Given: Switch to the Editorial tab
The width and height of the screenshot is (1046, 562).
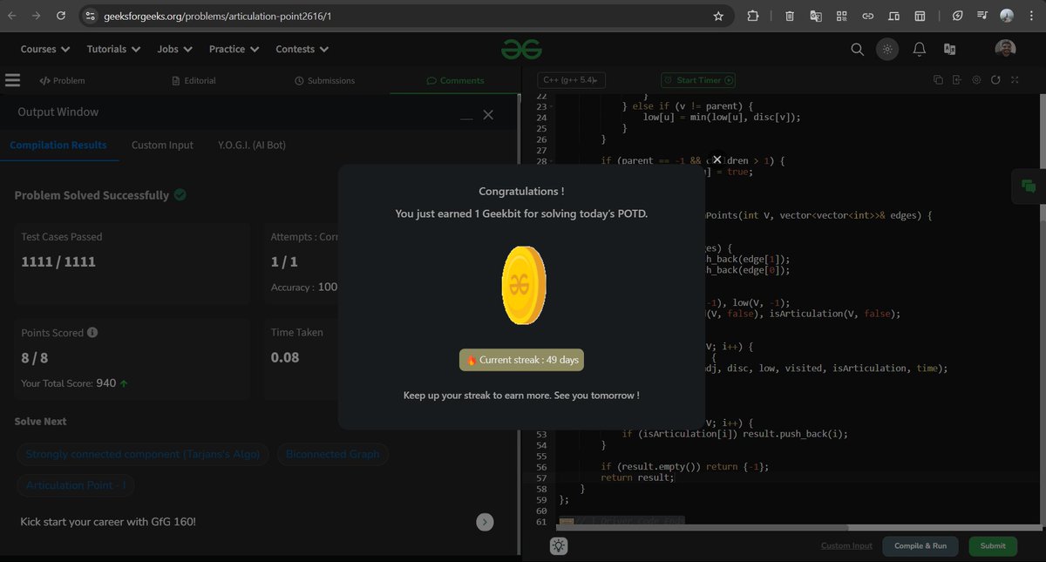Looking at the screenshot, I should coord(194,80).
